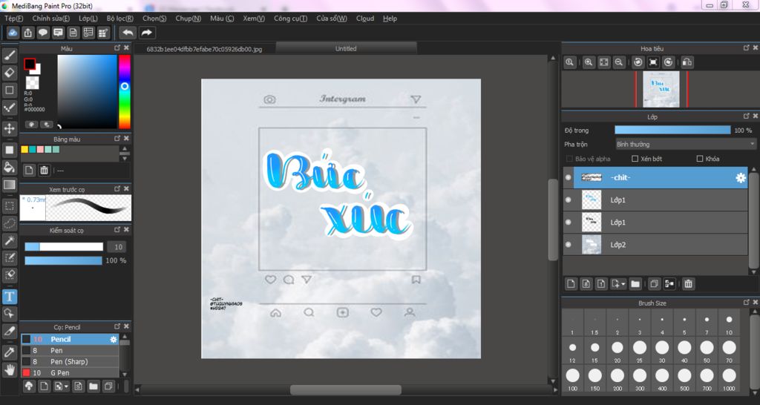The height and width of the screenshot is (405, 760).
Task: Open Pencil brush settings gear
Action: point(114,340)
